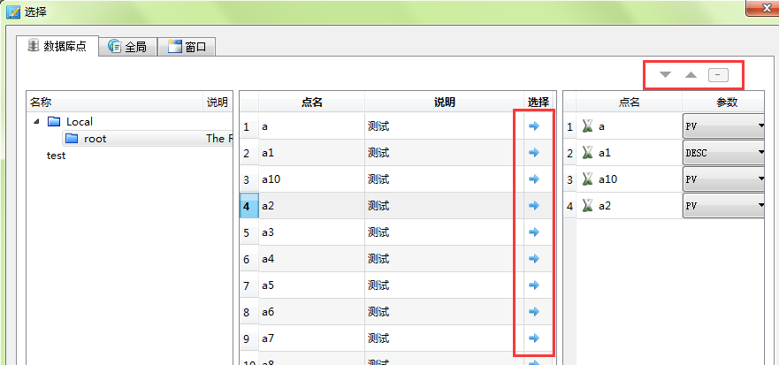Click the icon beside a in selected list
The height and width of the screenshot is (365, 779).
click(588, 126)
